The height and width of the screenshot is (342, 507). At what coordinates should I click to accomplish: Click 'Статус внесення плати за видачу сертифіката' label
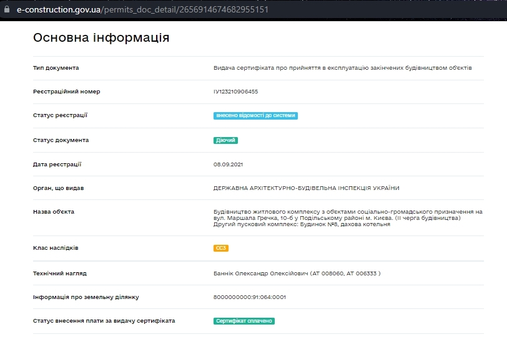pos(104,321)
